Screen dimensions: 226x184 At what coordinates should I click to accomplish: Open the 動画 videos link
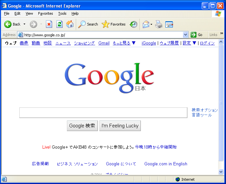(36, 43)
